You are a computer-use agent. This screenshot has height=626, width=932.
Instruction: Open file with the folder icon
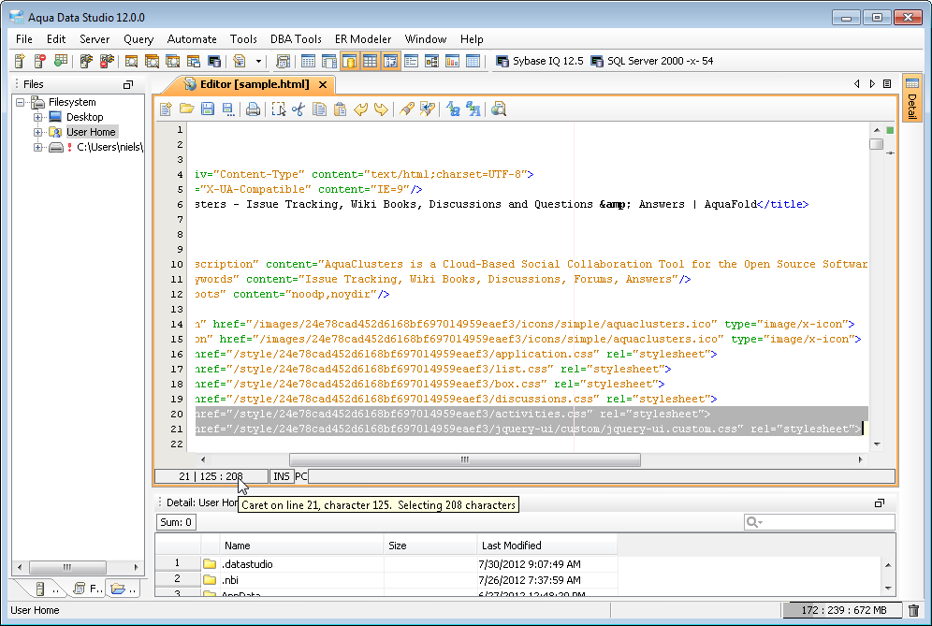[x=187, y=109]
